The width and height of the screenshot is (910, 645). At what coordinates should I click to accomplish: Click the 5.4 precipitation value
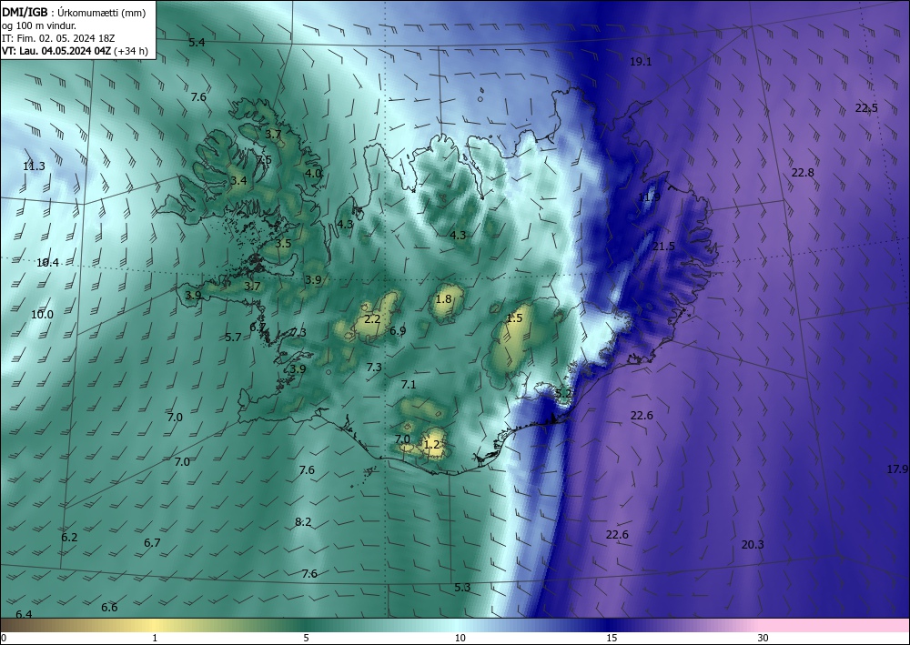(x=197, y=43)
